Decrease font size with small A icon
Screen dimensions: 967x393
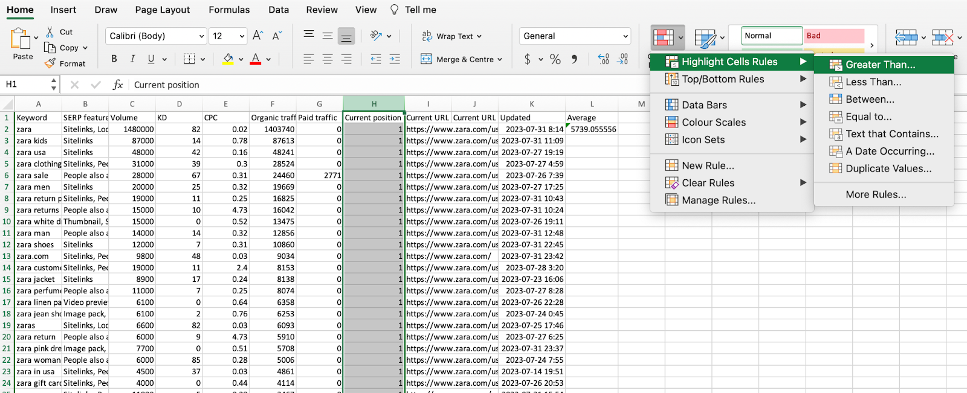pos(277,36)
